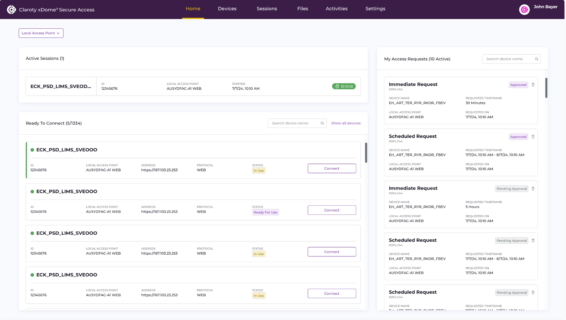Open the John Bayer profile avatar icon

(524, 9)
